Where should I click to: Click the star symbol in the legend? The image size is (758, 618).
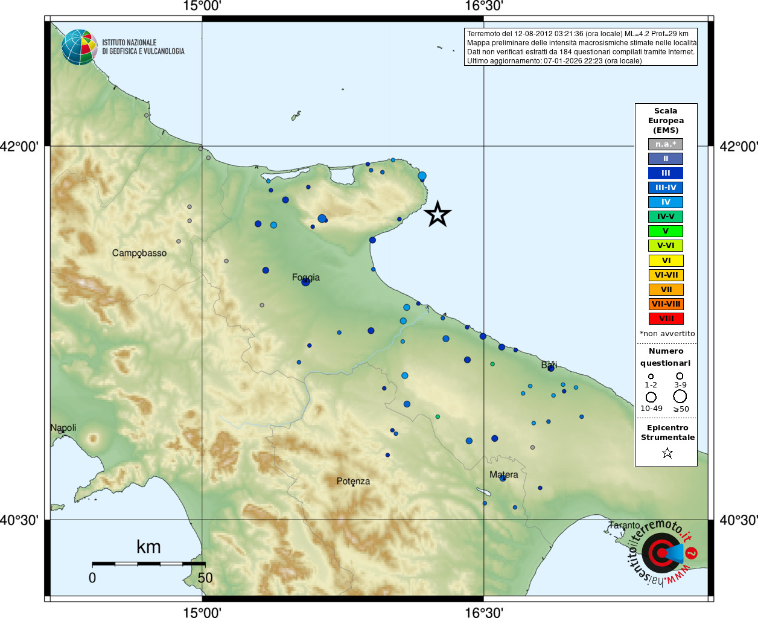pyautogui.click(x=667, y=453)
